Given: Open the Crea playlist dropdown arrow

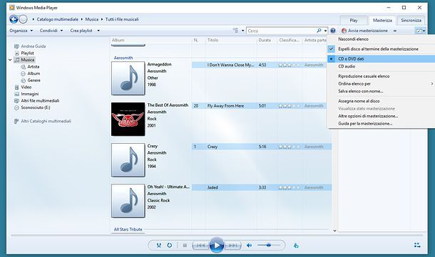Looking at the screenshot, I should click(x=98, y=31).
